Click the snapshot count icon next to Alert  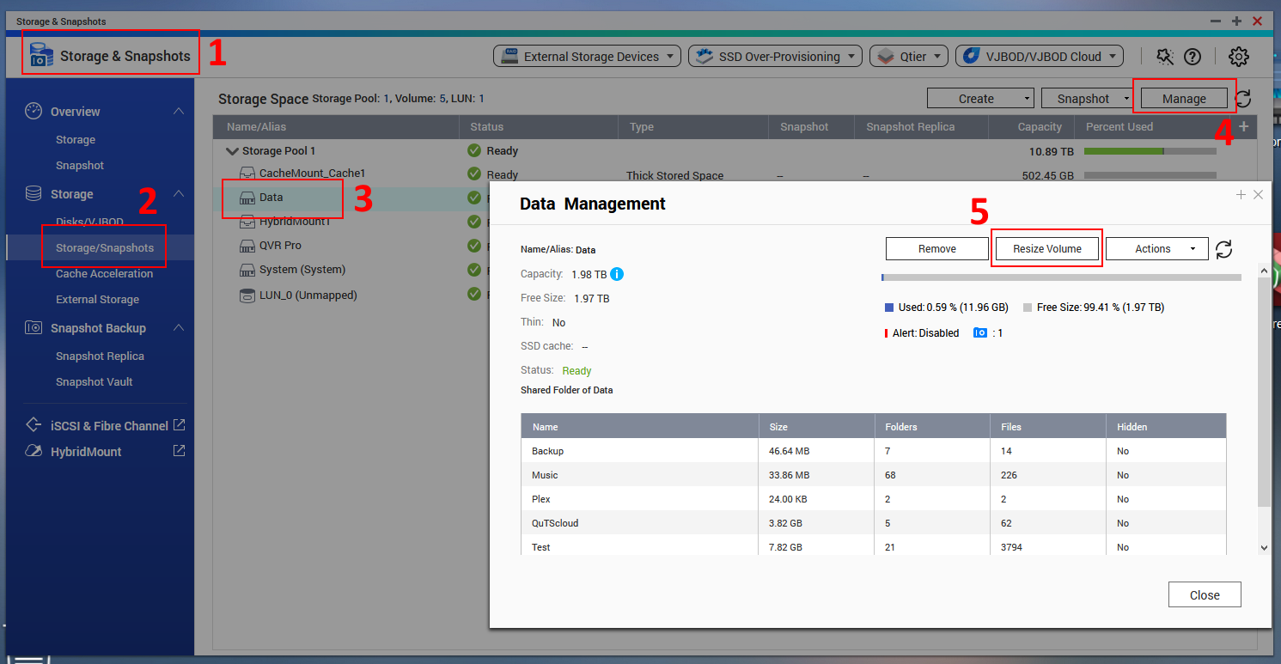click(x=980, y=332)
